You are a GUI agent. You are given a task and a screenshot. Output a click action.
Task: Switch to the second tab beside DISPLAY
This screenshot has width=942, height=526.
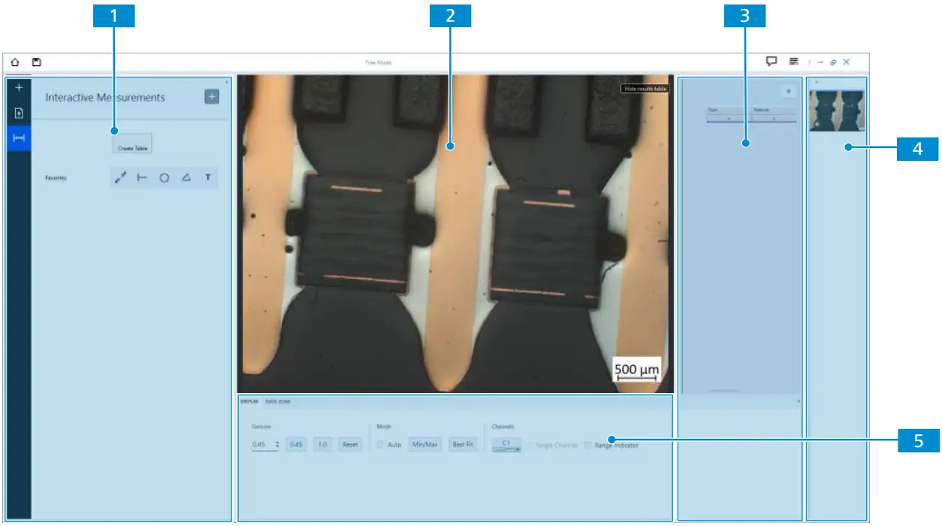pos(277,402)
